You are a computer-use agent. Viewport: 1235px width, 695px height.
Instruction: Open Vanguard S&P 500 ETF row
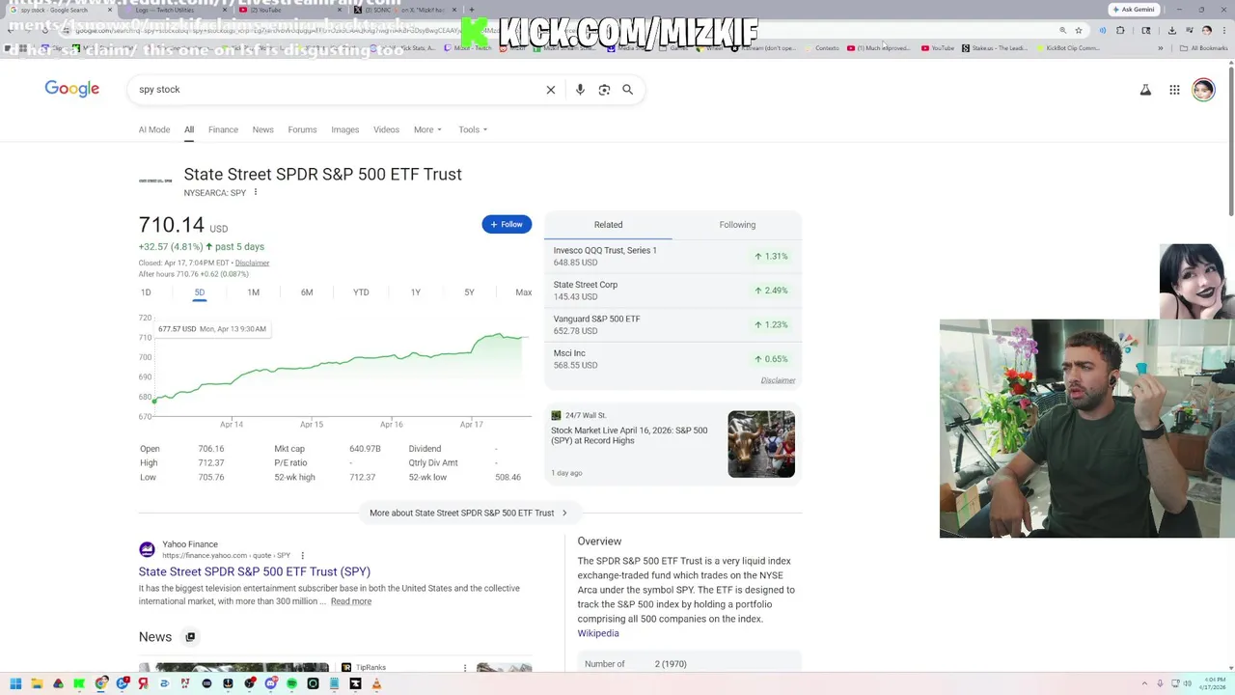(x=672, y=324)
